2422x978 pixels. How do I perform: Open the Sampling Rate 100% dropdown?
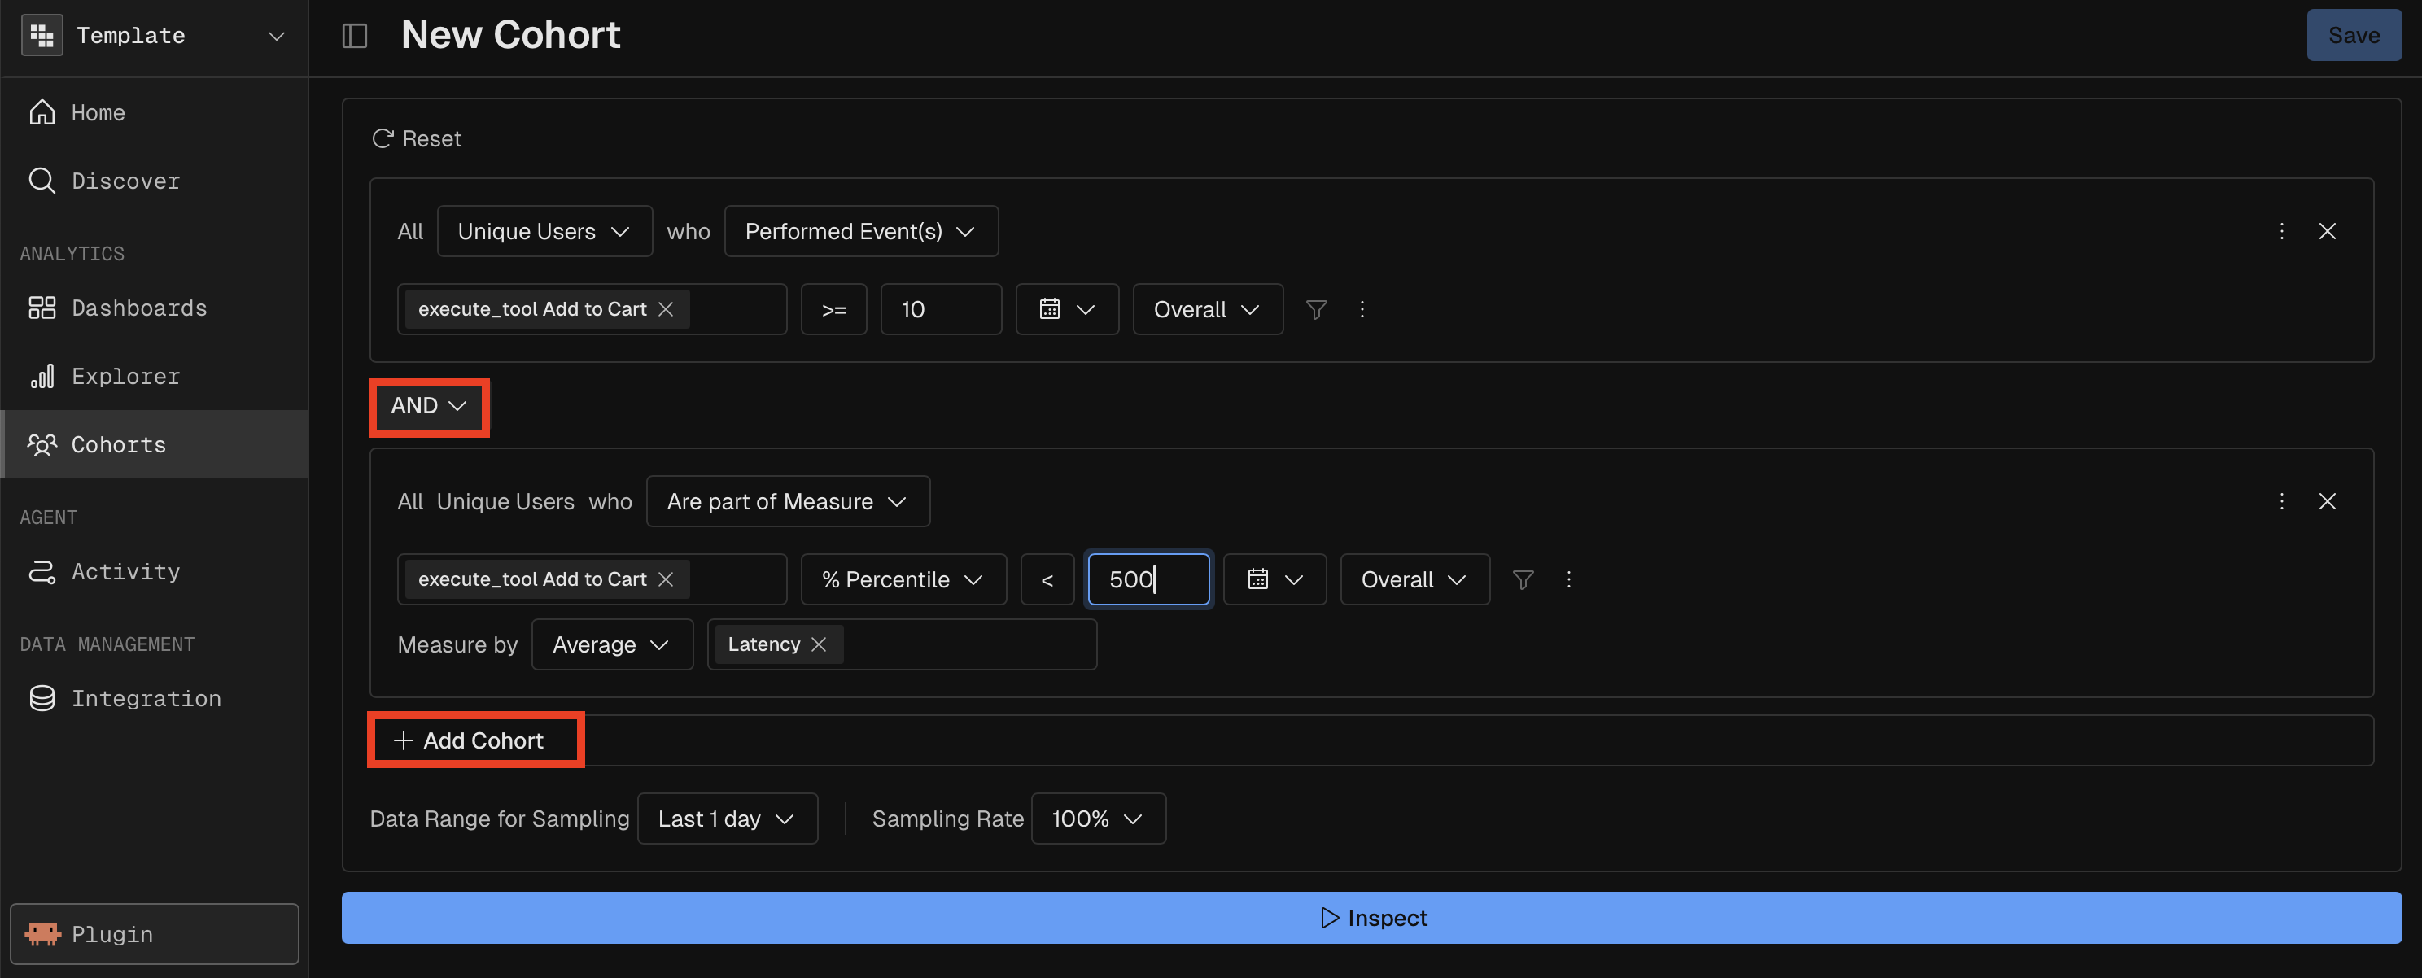(x=1098, y=819)
